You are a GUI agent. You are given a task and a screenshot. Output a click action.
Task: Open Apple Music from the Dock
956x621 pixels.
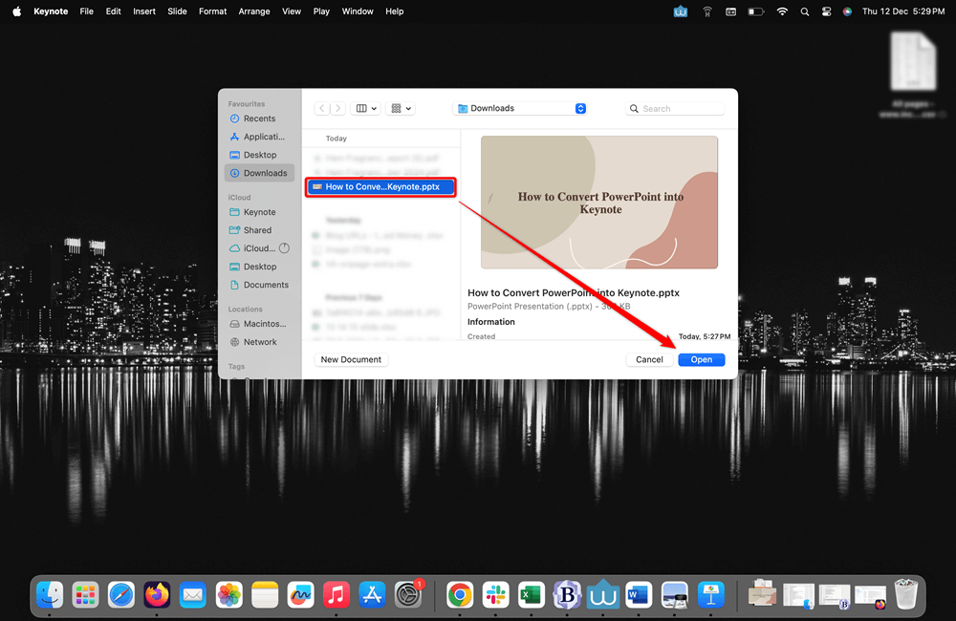336,594
